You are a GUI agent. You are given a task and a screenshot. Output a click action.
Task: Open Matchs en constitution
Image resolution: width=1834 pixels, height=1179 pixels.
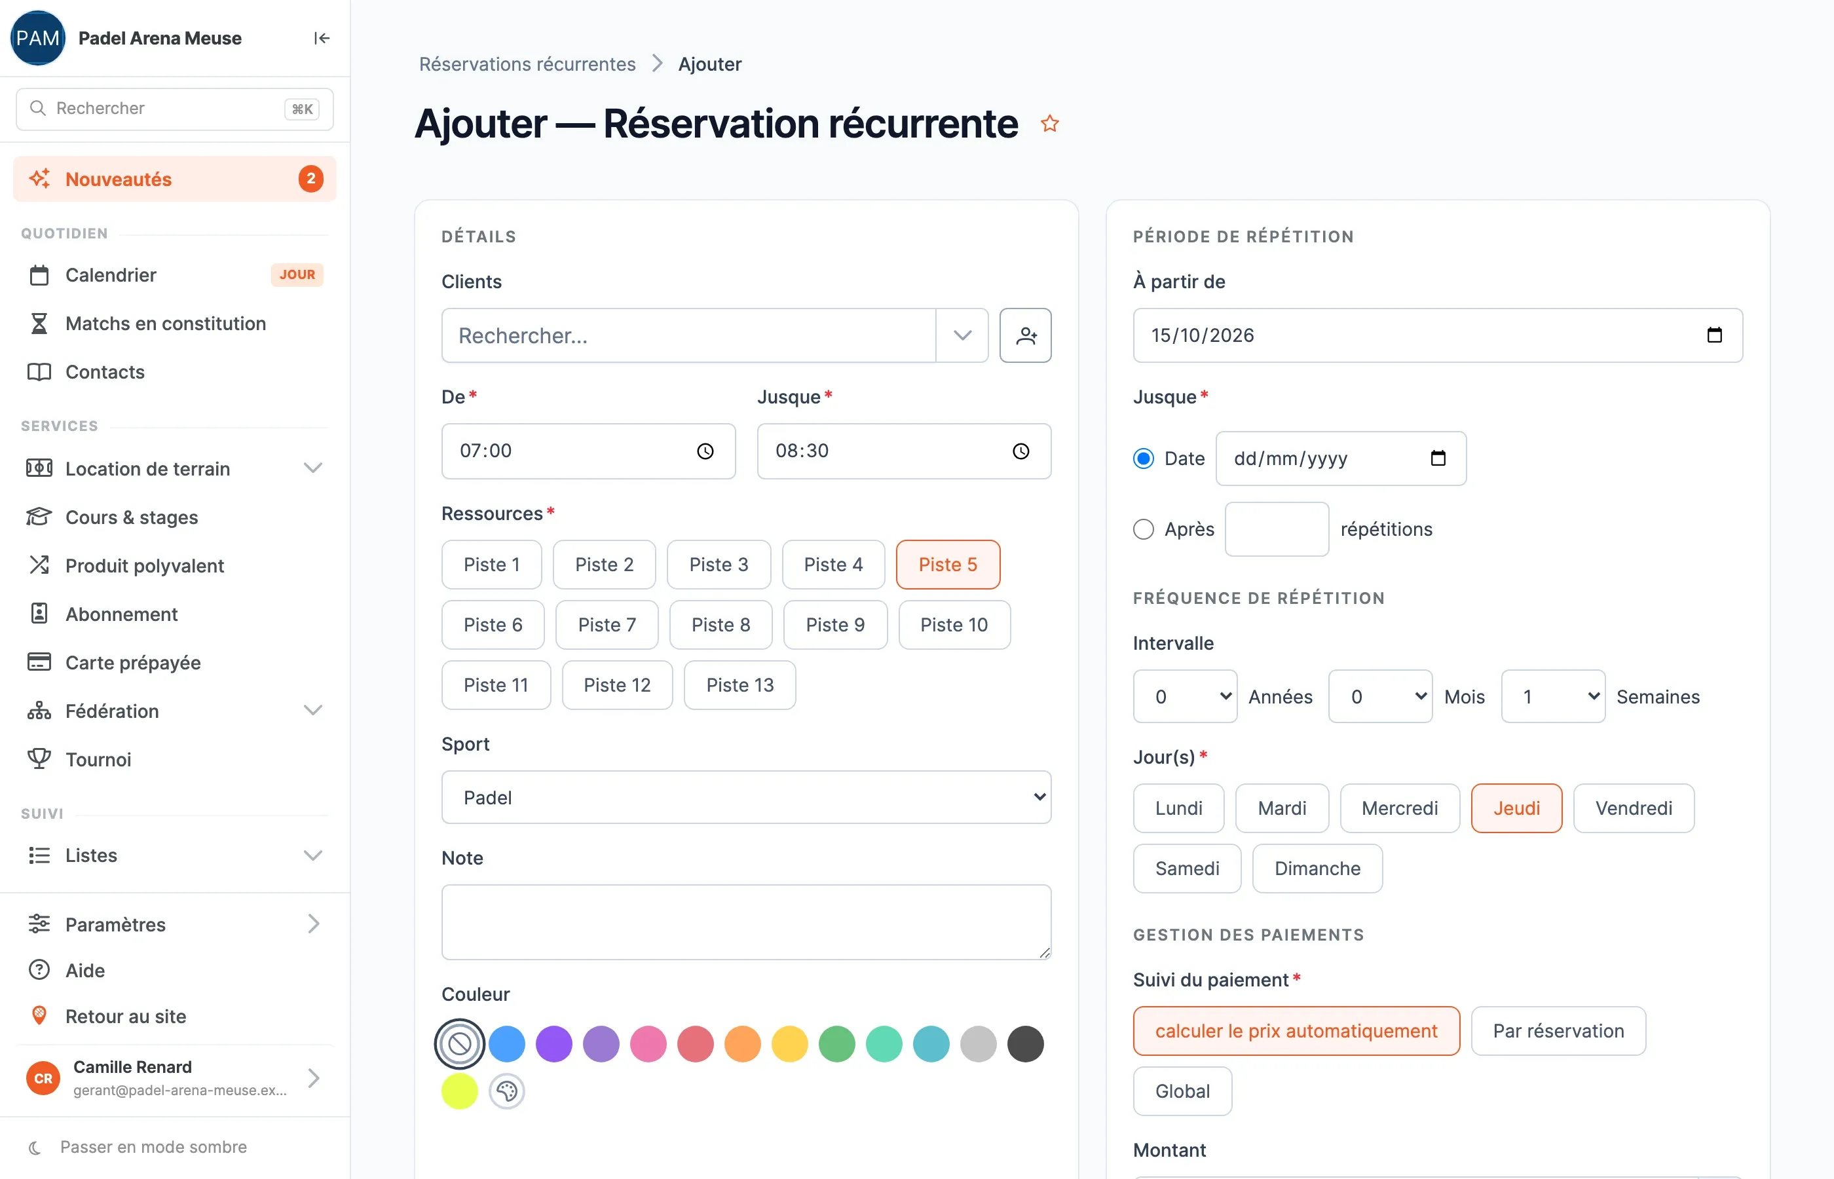click(x=174, y=323)
